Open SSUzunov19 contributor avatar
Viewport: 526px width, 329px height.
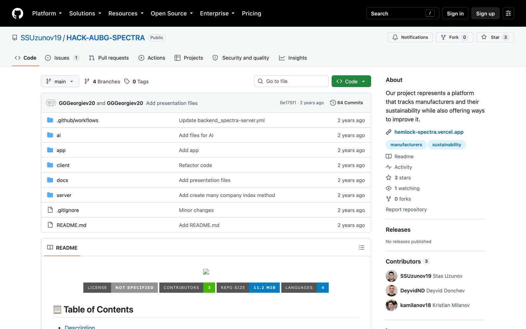point(391,276)
